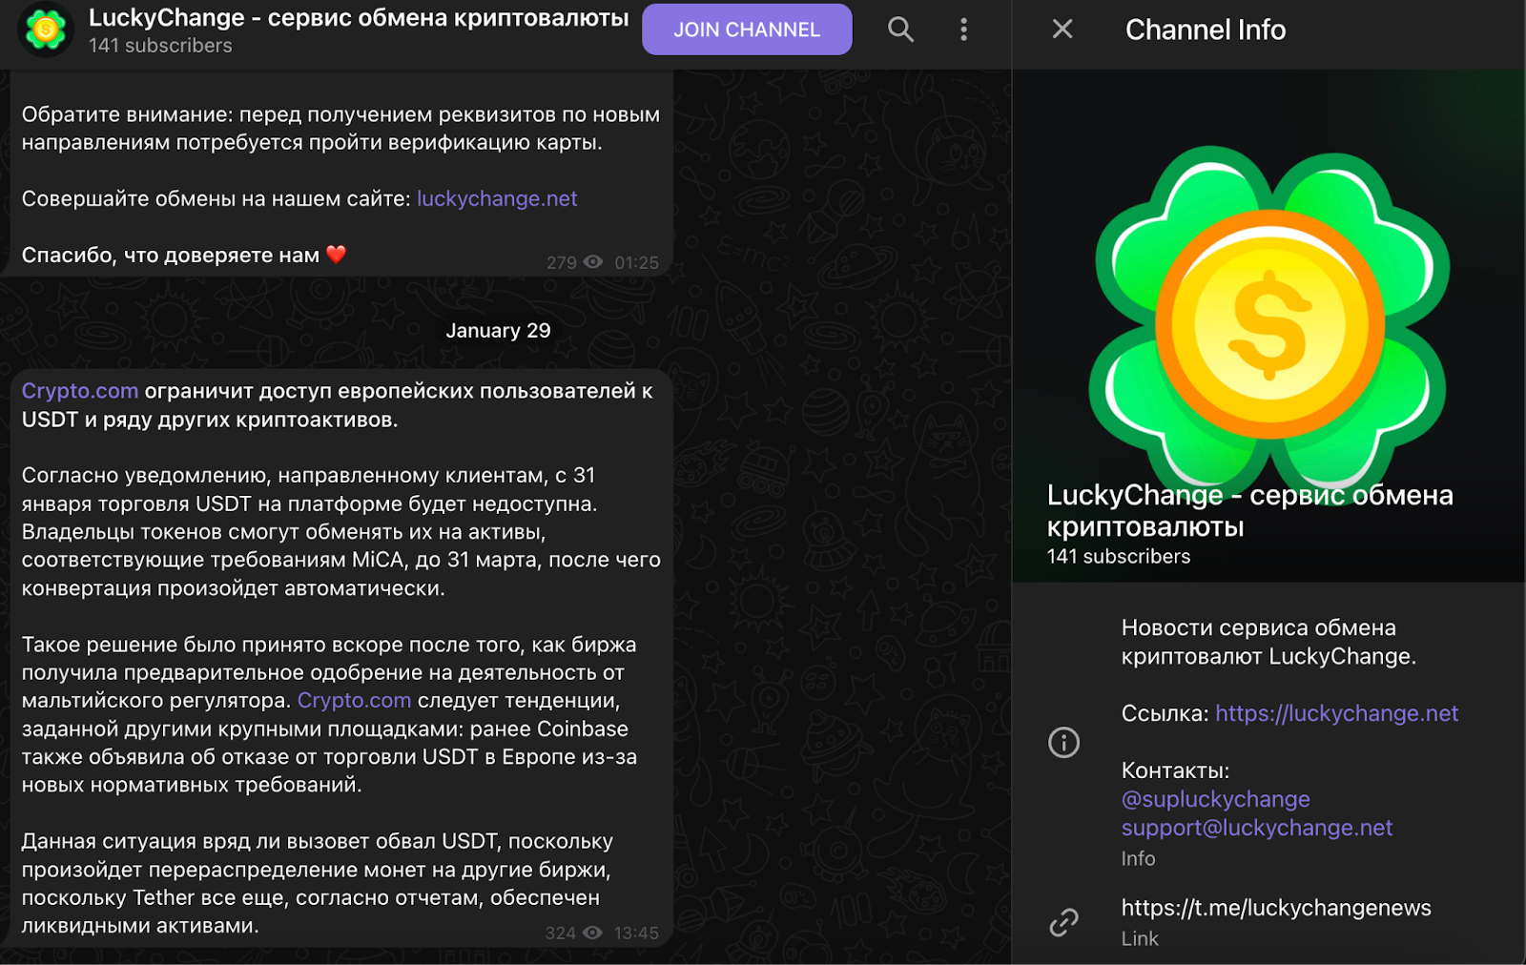Click the 141 subscribers text in header
The width and height of the screenshot is (1526, 965).
160,45
